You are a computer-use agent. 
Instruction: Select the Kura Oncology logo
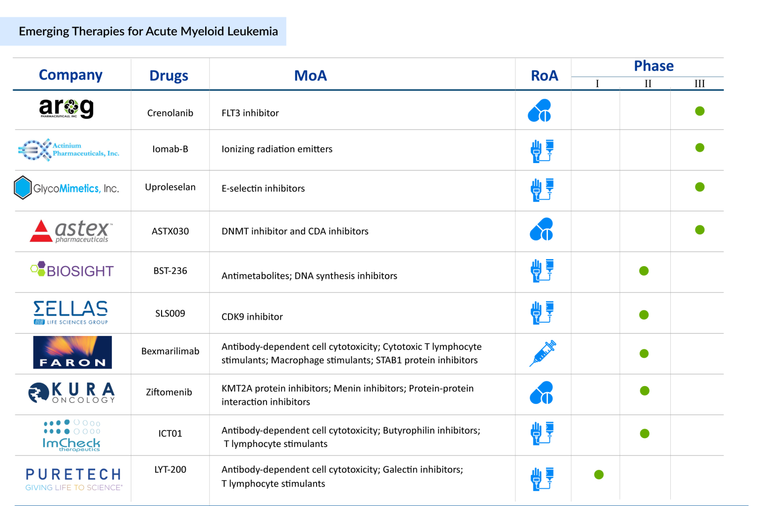(x=71, y=392)
